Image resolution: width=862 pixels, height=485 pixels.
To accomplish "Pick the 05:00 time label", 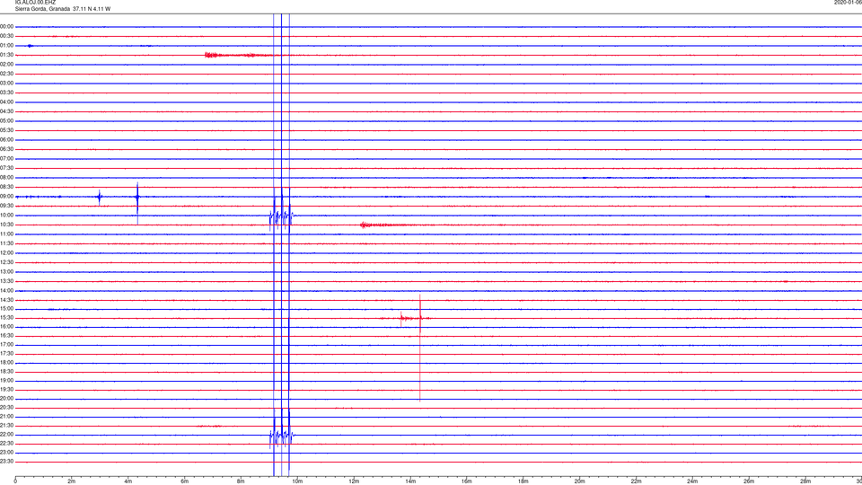I will (6, 121).
